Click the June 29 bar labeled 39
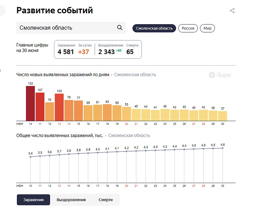 [213, 116]
